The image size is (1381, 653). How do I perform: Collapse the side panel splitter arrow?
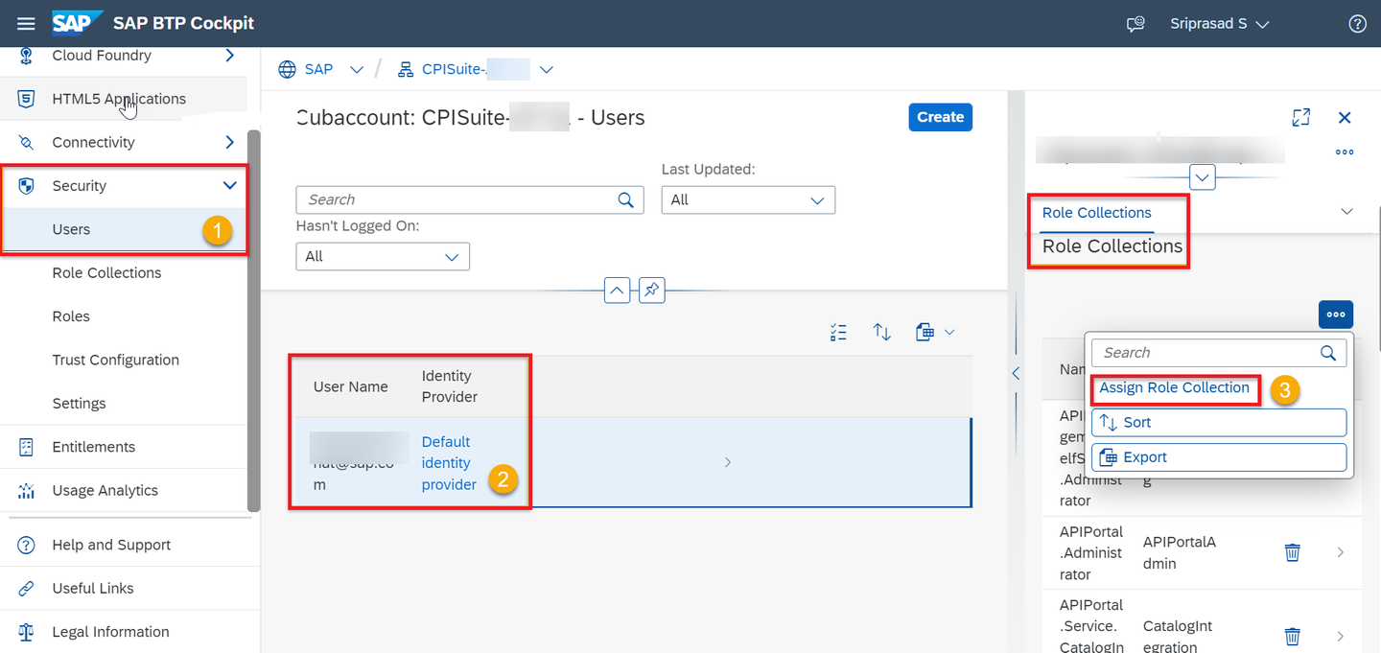click(1016, 374)
